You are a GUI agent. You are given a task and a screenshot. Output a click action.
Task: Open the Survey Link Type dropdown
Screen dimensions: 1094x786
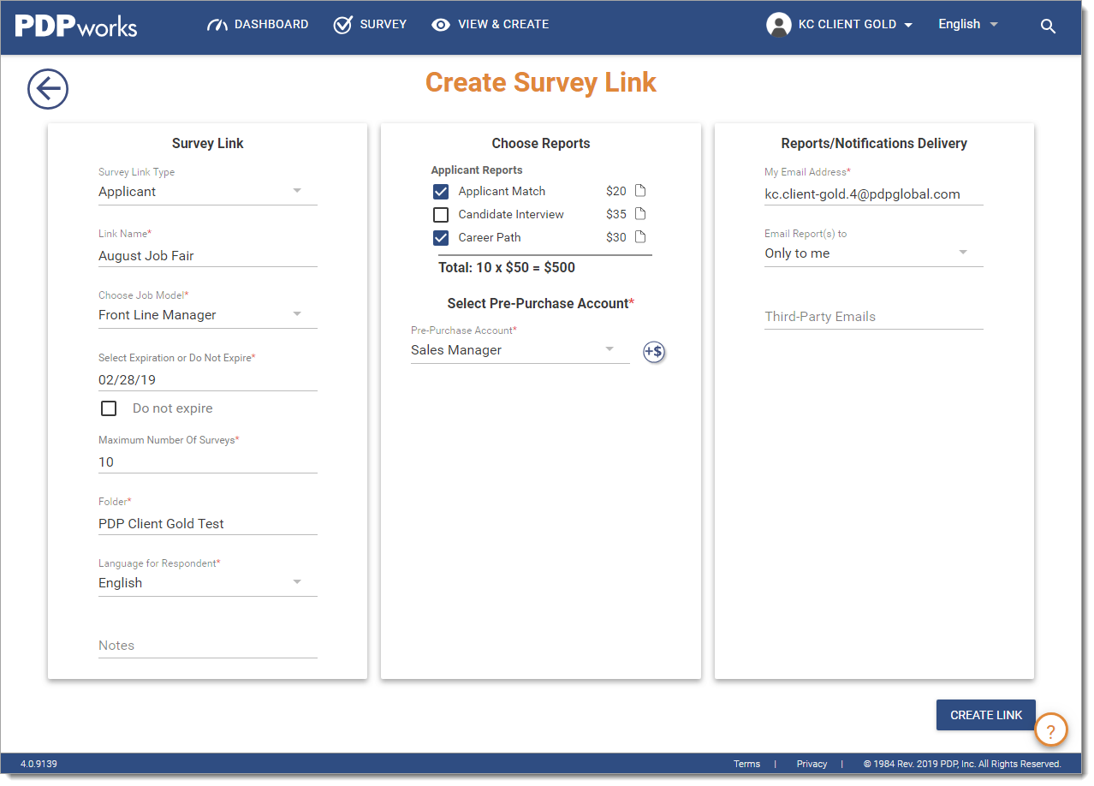coord(297,191)
